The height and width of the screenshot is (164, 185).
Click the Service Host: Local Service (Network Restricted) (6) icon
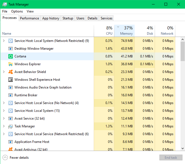(x=11, y=134)
